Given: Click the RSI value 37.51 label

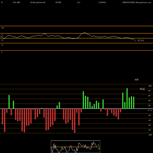Looking at the screenshot, I should tap(141, 40).
